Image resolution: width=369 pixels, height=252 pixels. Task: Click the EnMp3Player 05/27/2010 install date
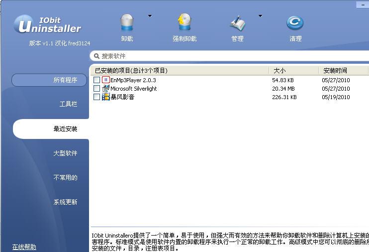pyautogui.click(x=336, y=80)
